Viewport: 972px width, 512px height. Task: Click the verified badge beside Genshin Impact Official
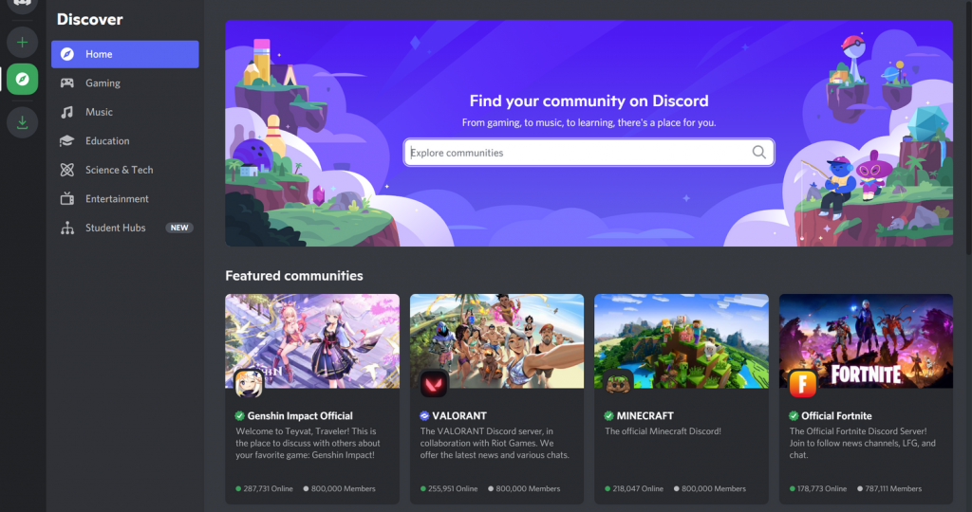pos(239,416)
